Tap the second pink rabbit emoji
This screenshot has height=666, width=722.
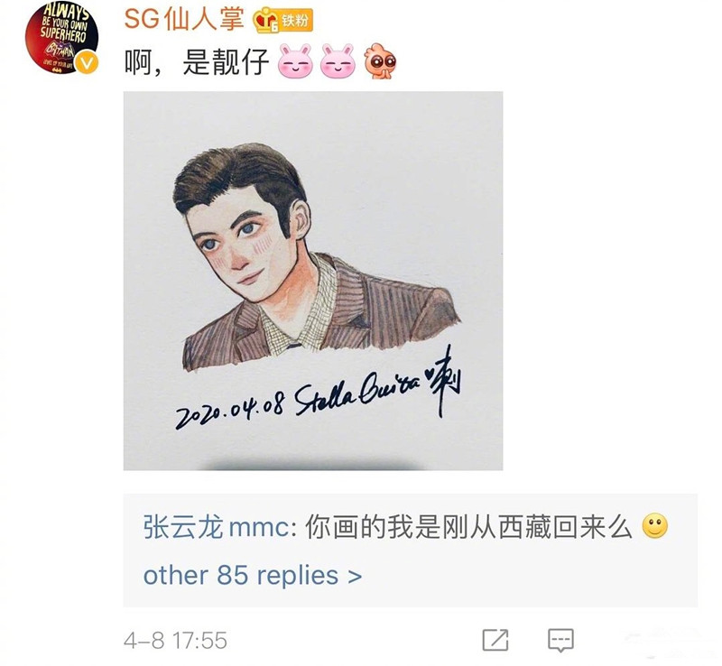click(x=338, y=61)
